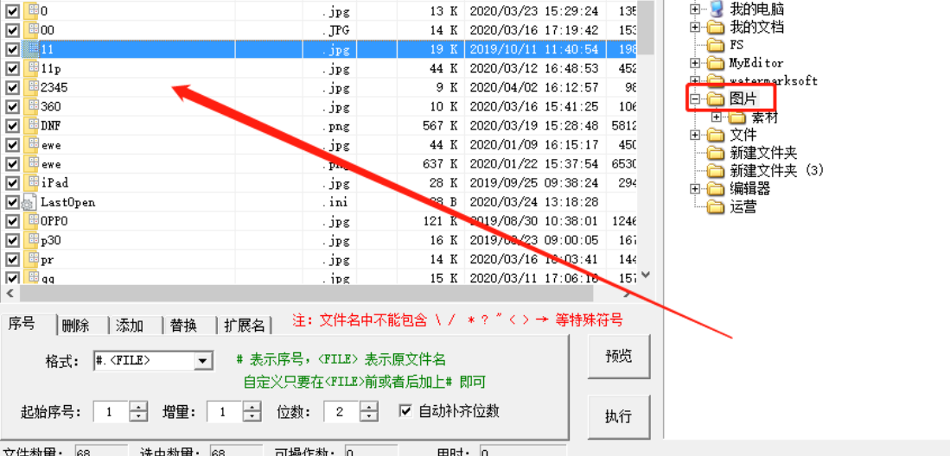Click the file icon next to 360
Screen dimensions: 950x456
click(x=31, y=106)
